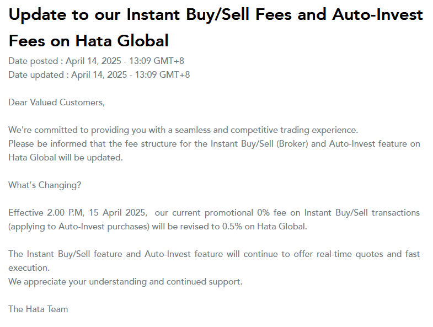Click the standalone word "execution."
Screen dimensions: 433x327
pos(29,267)
